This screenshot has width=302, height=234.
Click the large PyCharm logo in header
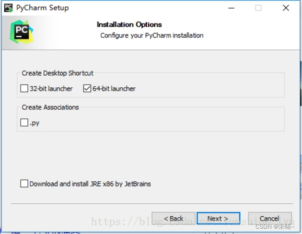click(22, 32)
